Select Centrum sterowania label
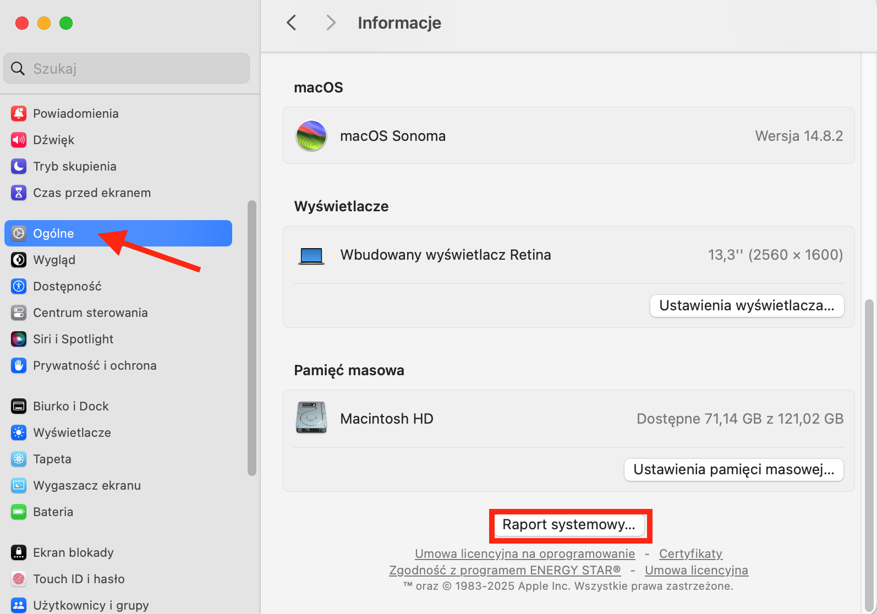The height and width of the screenshot is (614, 877). tap(90, 313)
